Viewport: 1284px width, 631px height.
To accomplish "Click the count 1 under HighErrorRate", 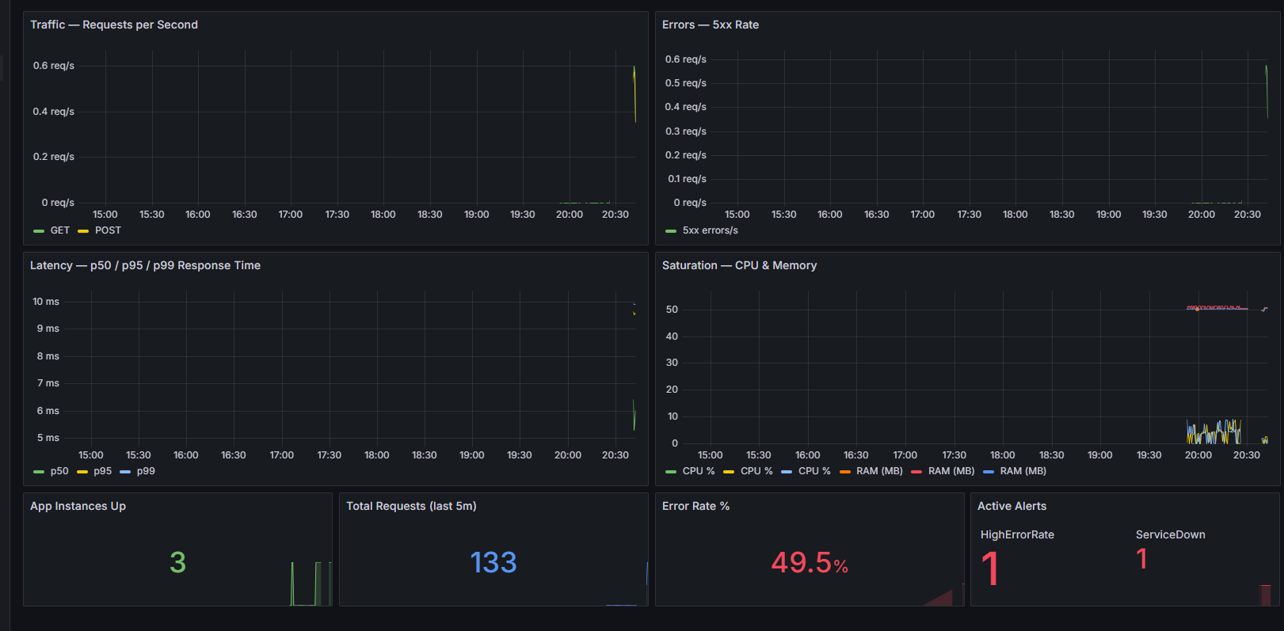I will (990, 568).
